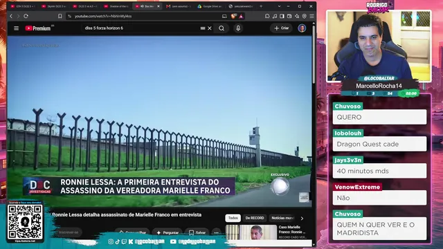The height and width of the screenshot is (249, 443).
Task: Click the Instagram icon in the stream overlay
Action: tap(111, 241)
